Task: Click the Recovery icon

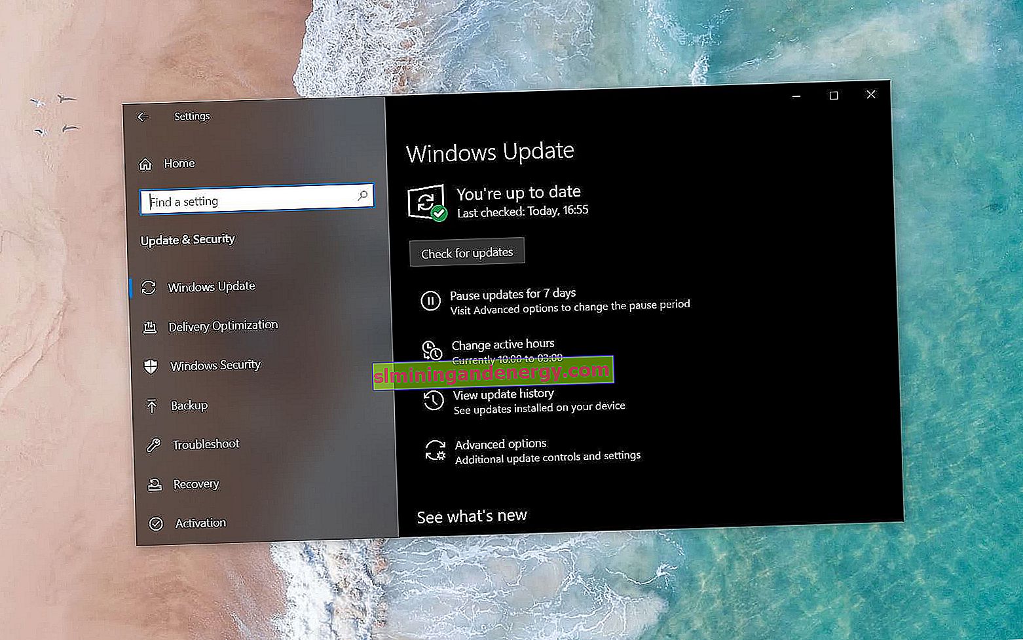Action: coord(155,485)
